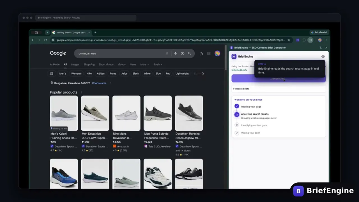Viewport: 359px width, 202px height.
Task: Open Men Decathlon JOGFLOW product image
Action: click(95, 113)
